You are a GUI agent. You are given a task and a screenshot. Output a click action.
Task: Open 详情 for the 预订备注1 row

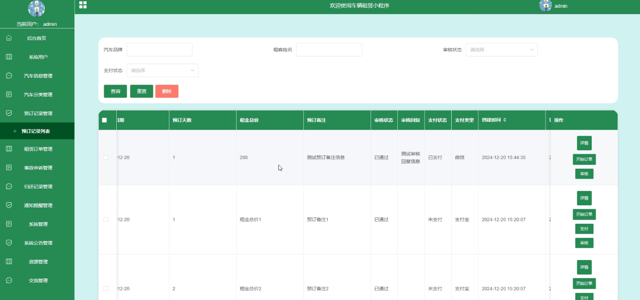584,198
